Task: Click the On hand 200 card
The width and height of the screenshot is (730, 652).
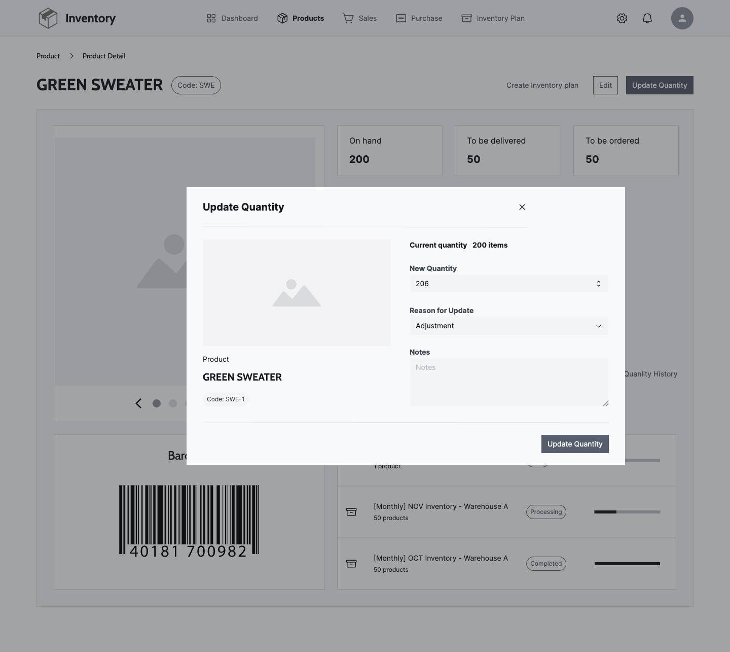Action: pos(390,151)
